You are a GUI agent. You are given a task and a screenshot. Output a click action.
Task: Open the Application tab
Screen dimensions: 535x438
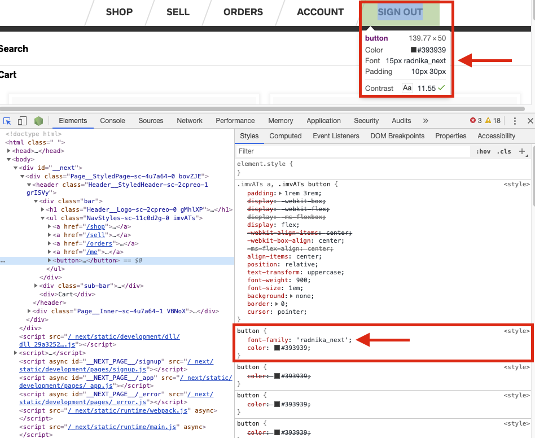tap(323, 121)
